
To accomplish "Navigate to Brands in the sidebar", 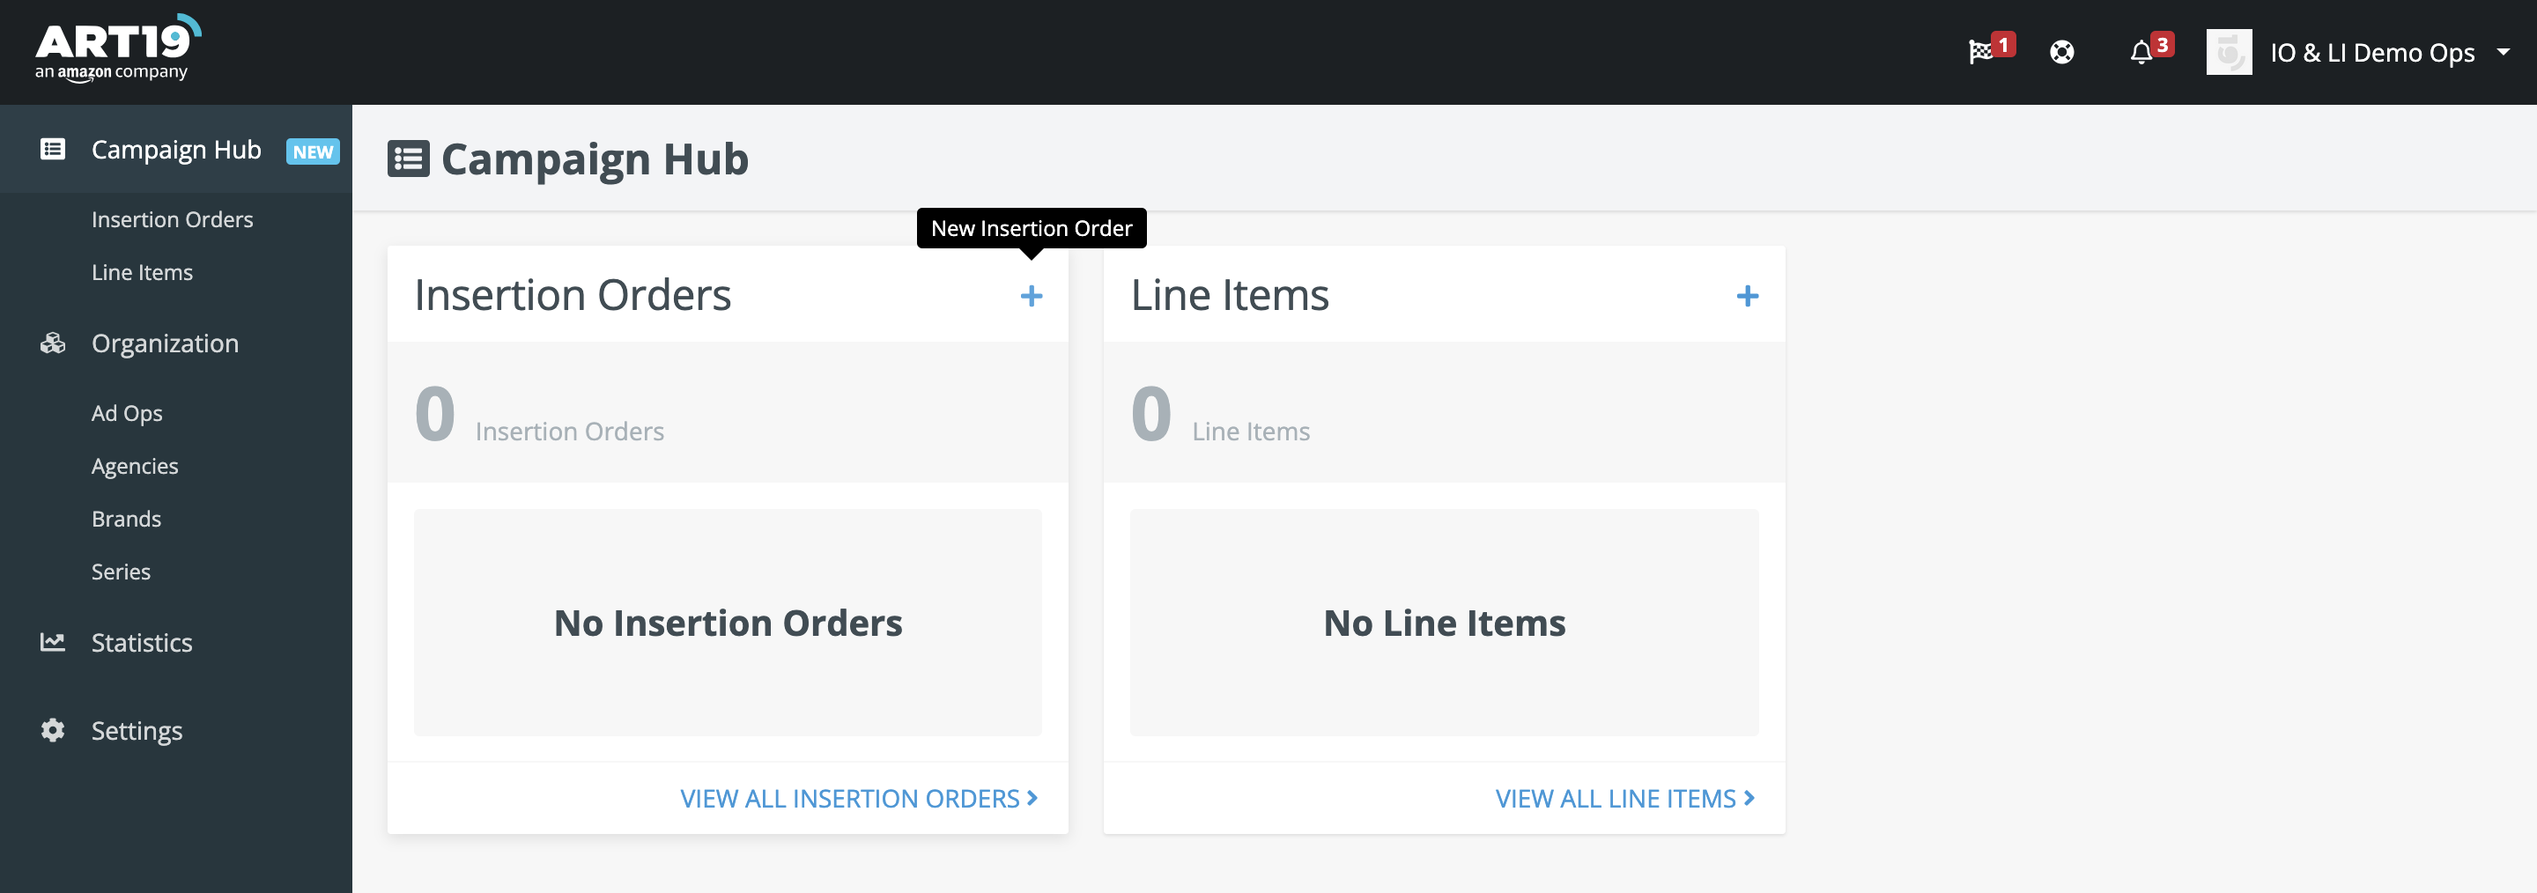I will (126, 519).
